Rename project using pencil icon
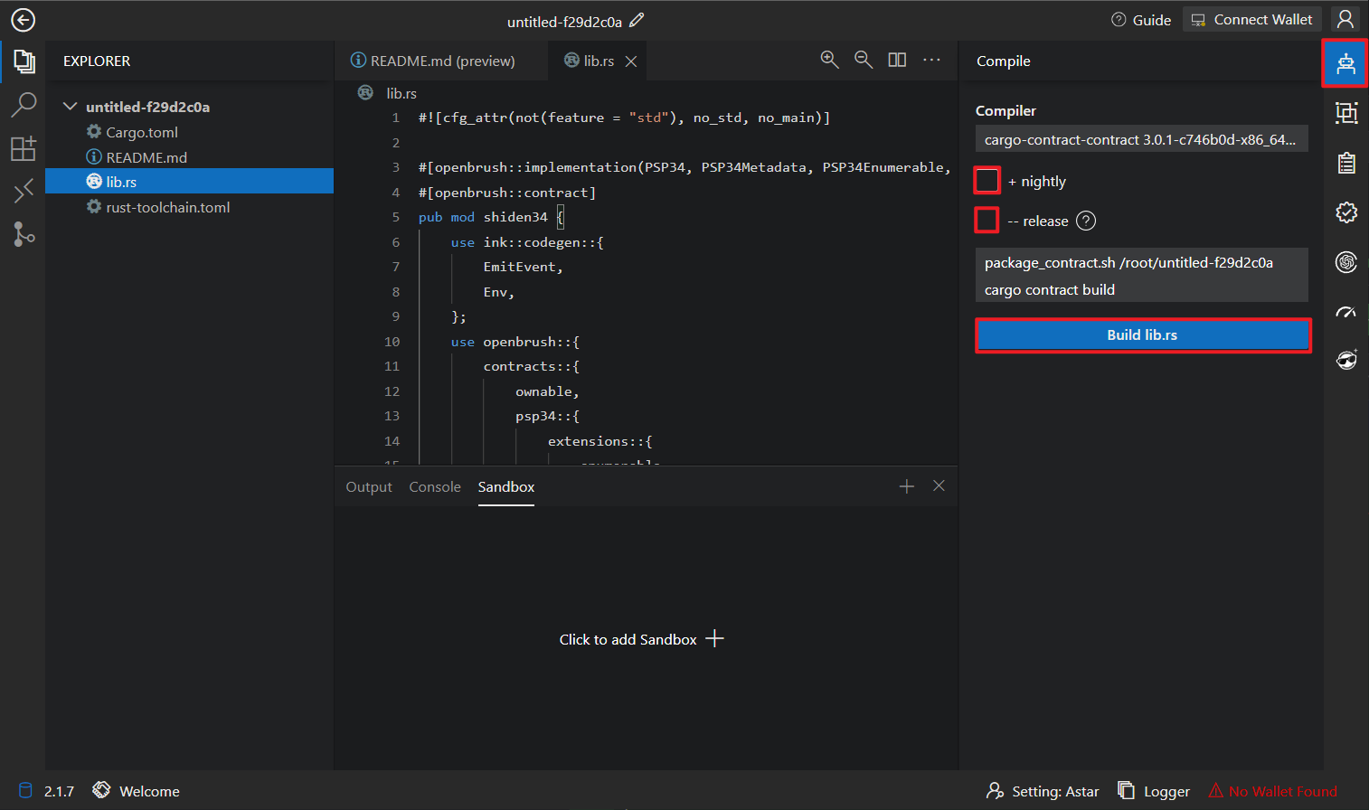1369x810 pixels. point(637,20)
